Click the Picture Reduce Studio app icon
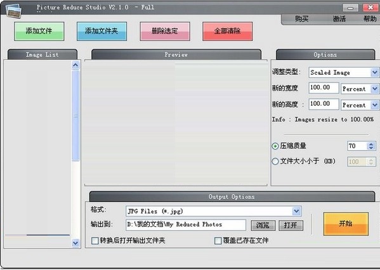 click(14, 11)
